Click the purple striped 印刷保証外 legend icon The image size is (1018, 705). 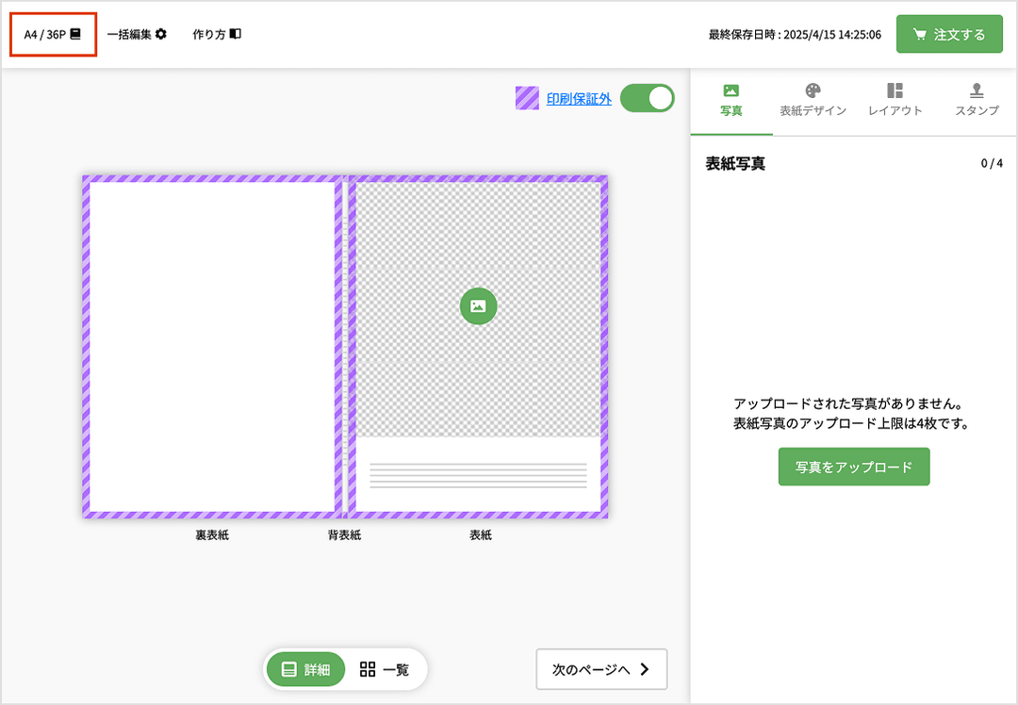point(527,98)
